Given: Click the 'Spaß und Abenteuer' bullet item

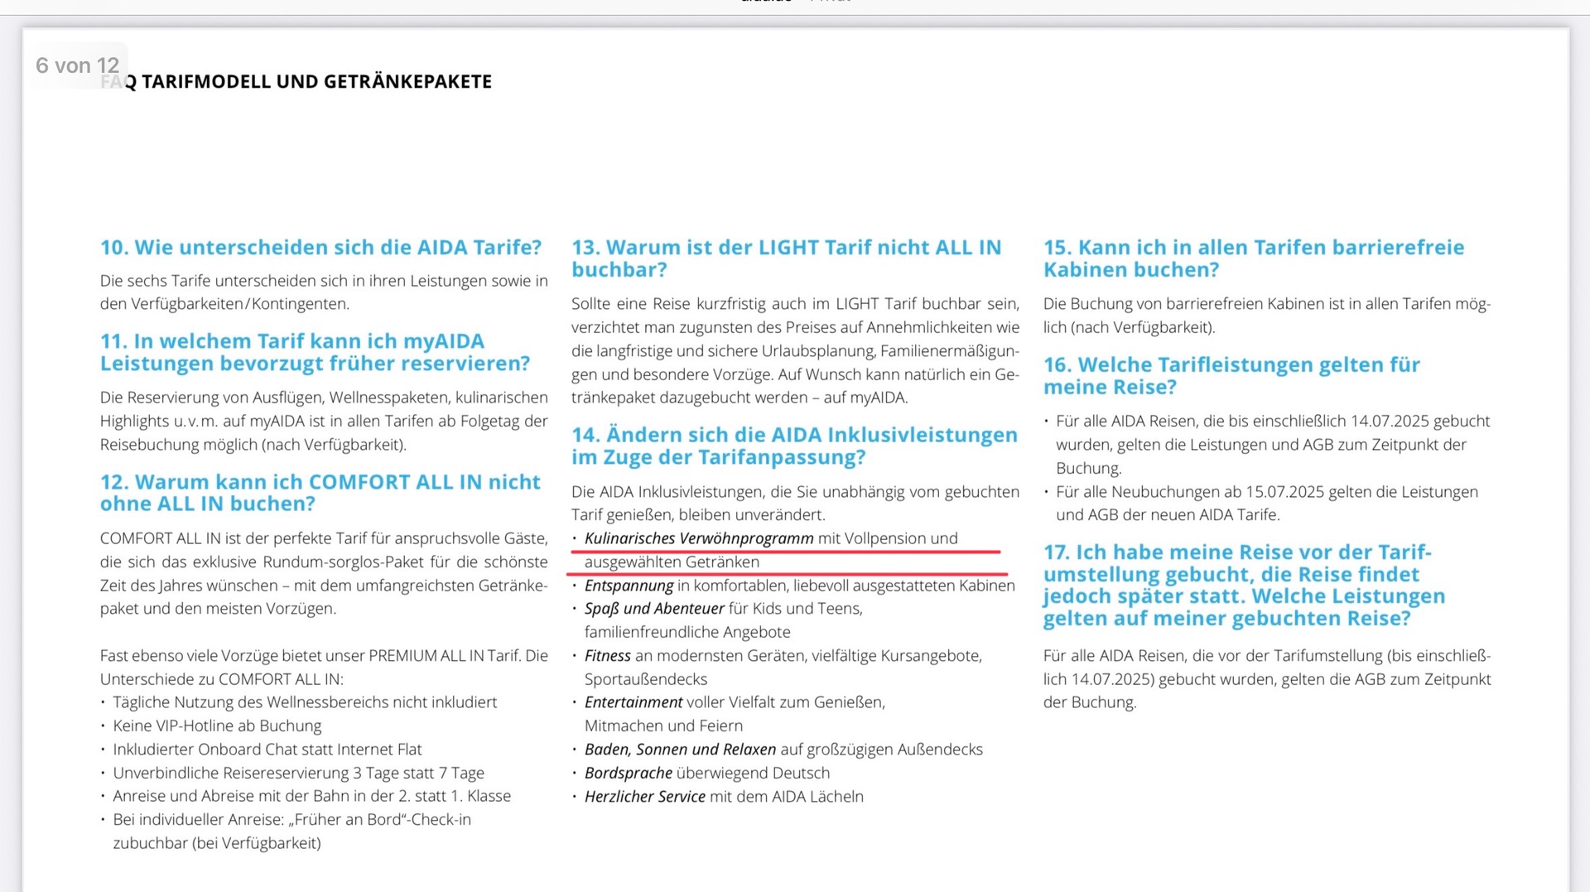Looking at the screenshot, I should click(x=723, y=609).
